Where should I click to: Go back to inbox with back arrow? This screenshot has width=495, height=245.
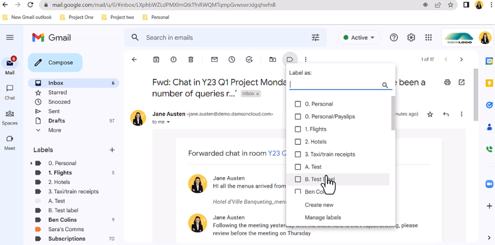click(134, 59)
